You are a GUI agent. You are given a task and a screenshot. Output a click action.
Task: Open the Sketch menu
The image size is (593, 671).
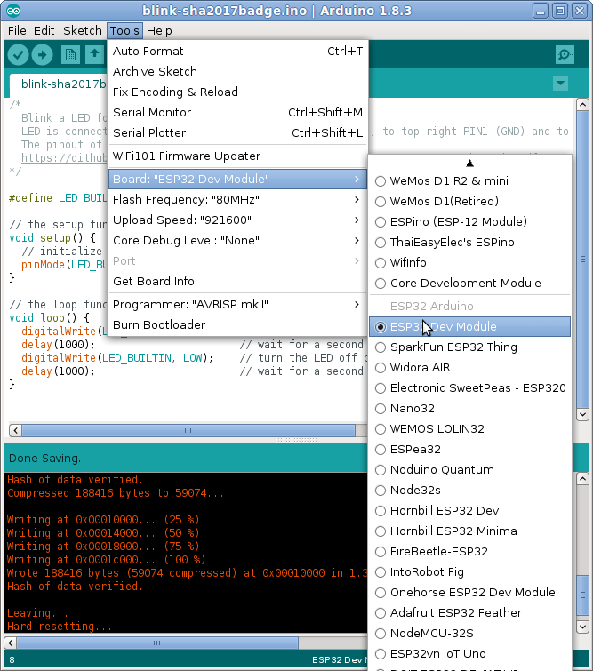click(x=82, y=31)
